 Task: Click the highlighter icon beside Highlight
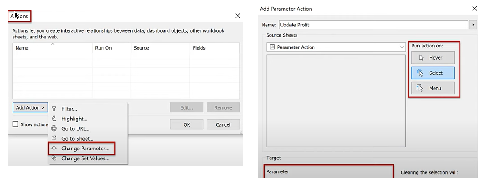(x=54, y=119)
